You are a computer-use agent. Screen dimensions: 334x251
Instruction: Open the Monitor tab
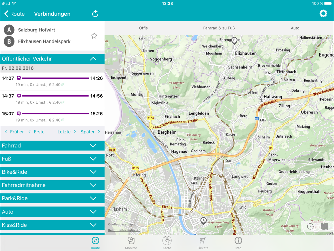tap(131, 243)
